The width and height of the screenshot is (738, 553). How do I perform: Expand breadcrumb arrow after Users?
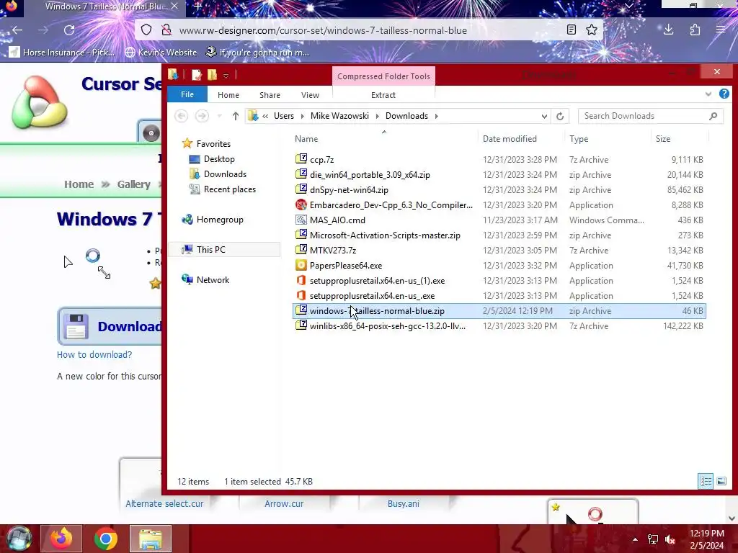(x=302, y=116)
